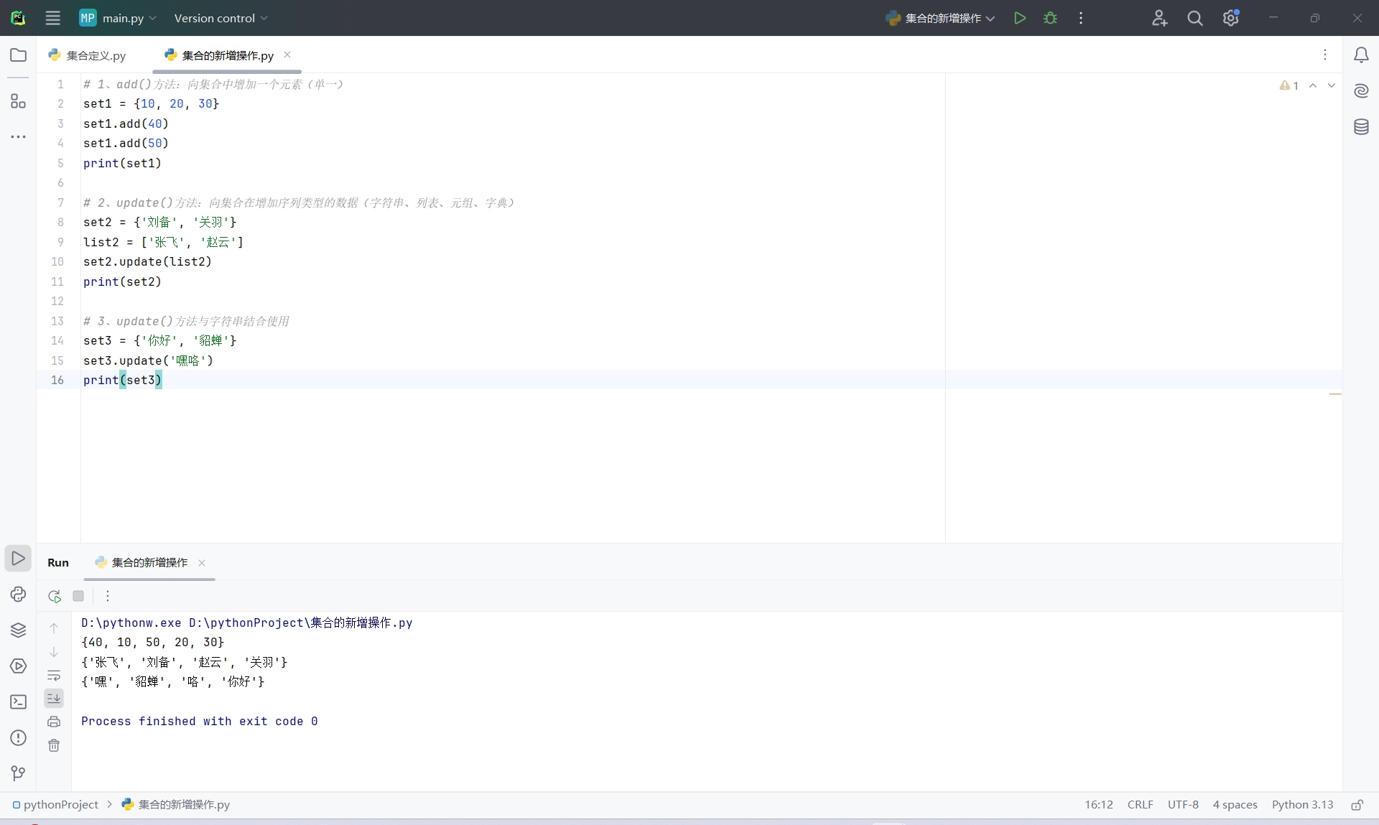Expand the run configuration selector dropdown
This screenshot has width=1379, height=825.
pos(941,18)
